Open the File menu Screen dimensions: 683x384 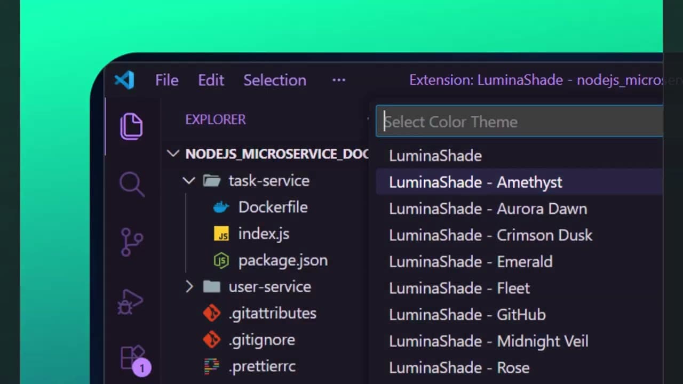point(166,80)
